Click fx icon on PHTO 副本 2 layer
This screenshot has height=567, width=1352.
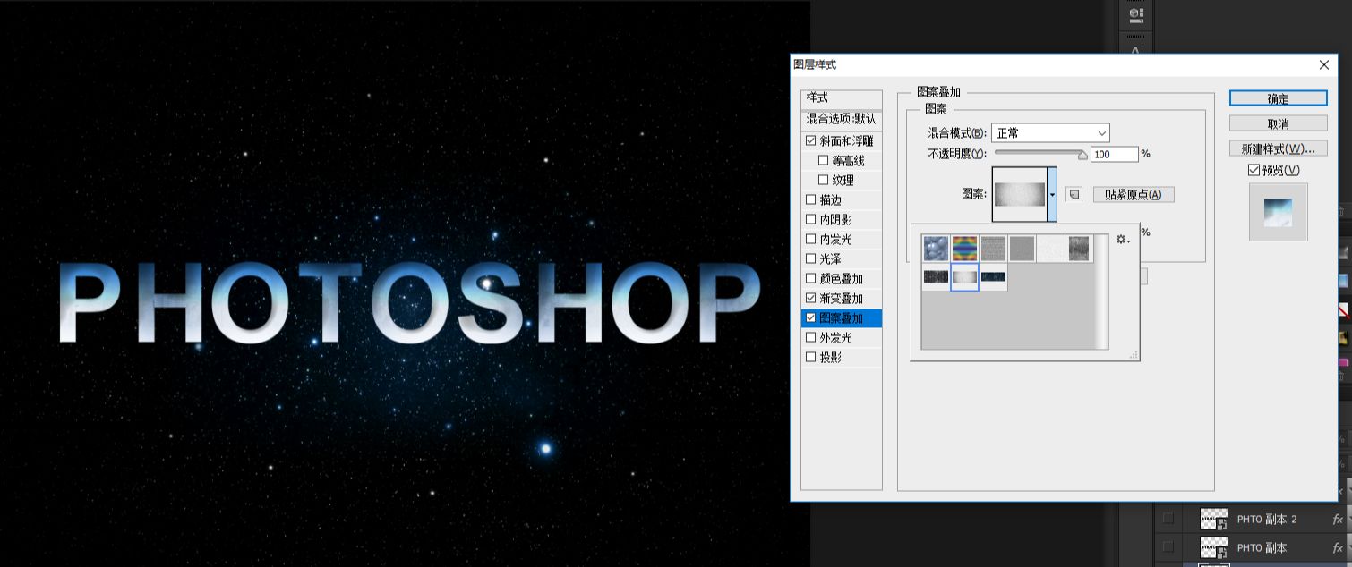point(1338,519)
